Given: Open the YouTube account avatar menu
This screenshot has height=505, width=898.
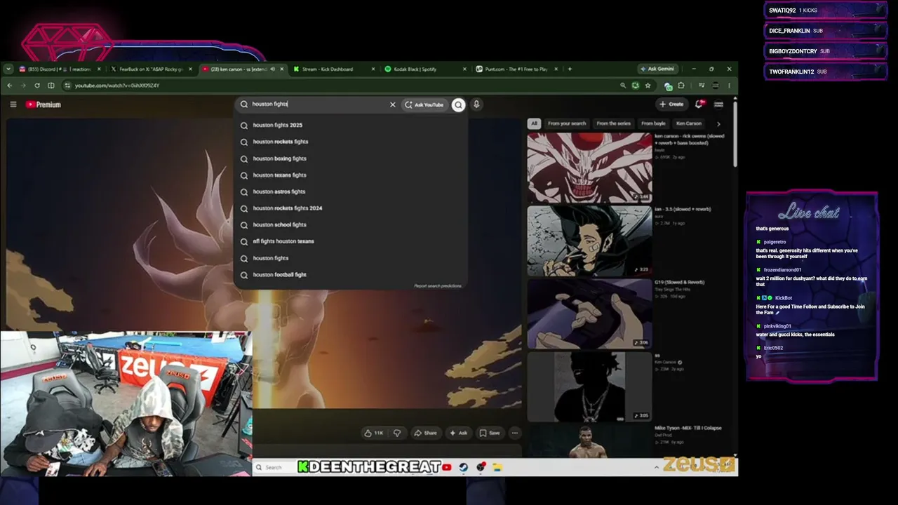Looking at the screenshot, I should [718, 105].
